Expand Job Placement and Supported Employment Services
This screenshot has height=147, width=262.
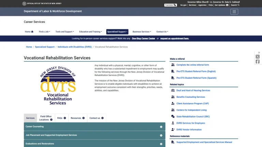94,135
